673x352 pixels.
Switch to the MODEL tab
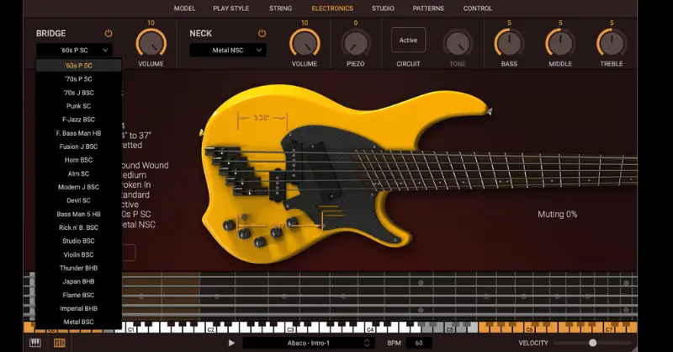tap(184, 8)
